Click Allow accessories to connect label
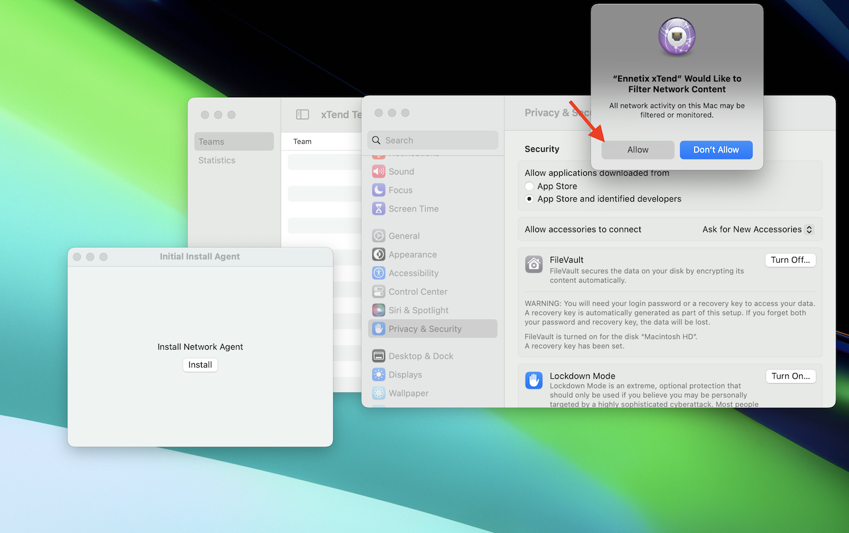The width and height of the screenshot is (849, 533). pyautogui.click(x=583, y=230)
